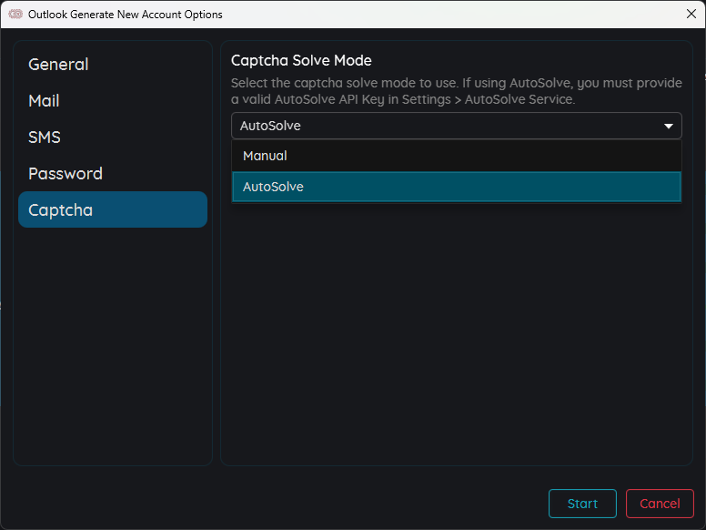This screenshot has height=530, width=706.
Task: Click the Start button
Action: pos(582,504)
